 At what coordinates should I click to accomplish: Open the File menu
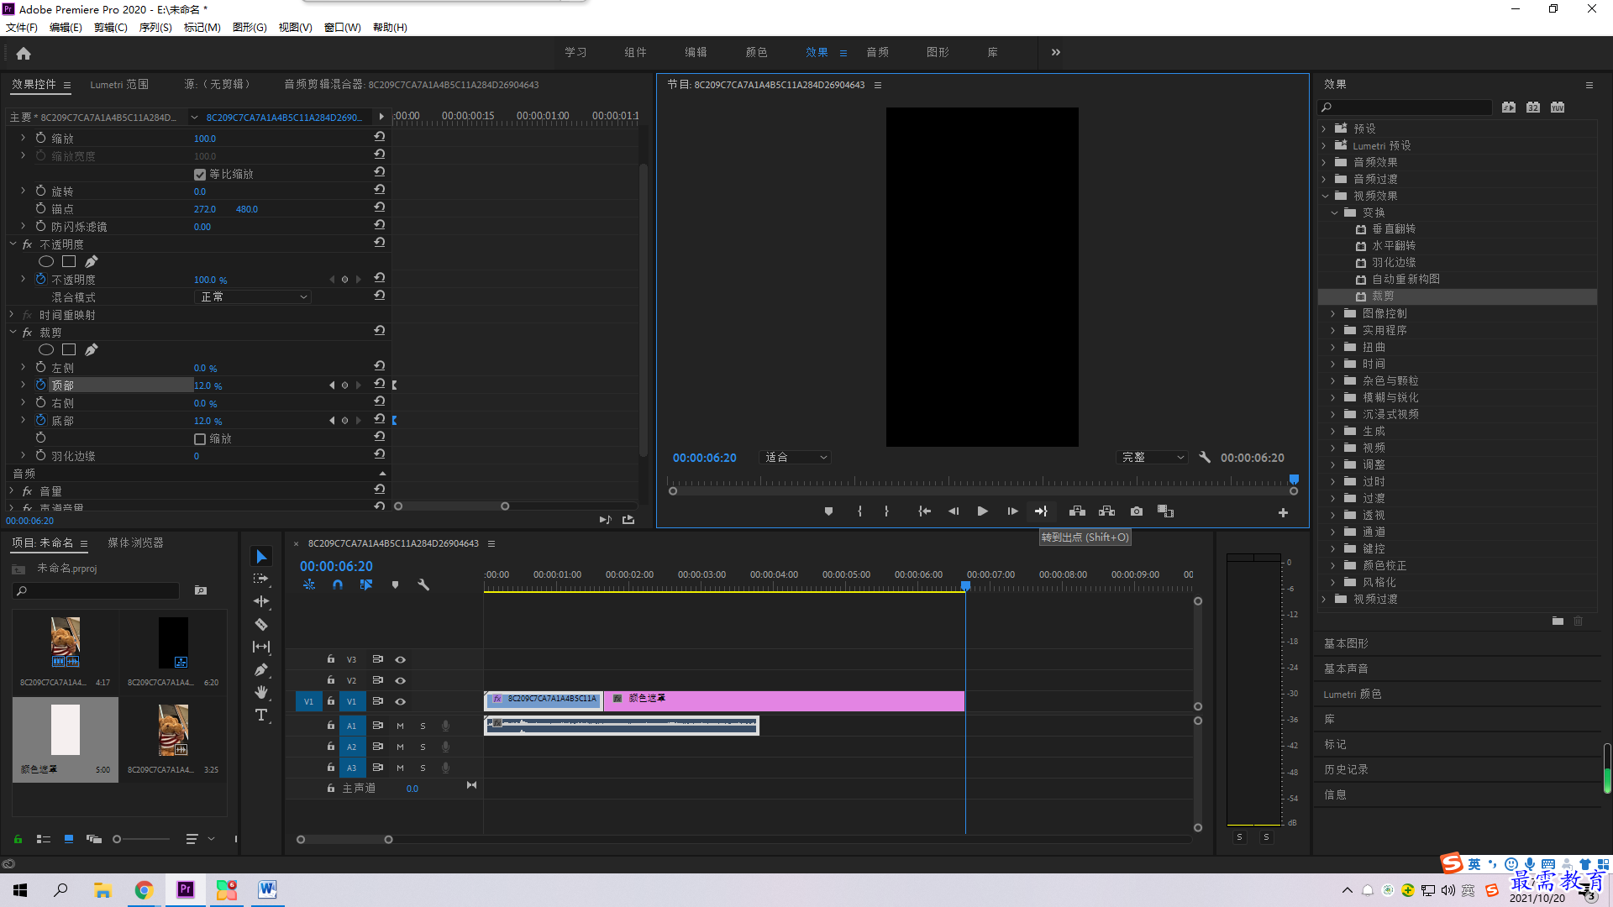pos(22,28)
